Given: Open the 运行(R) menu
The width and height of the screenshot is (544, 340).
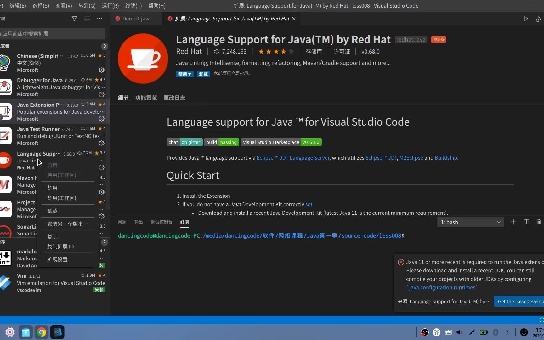Looking at the screenshot, I should pos(110,6).
